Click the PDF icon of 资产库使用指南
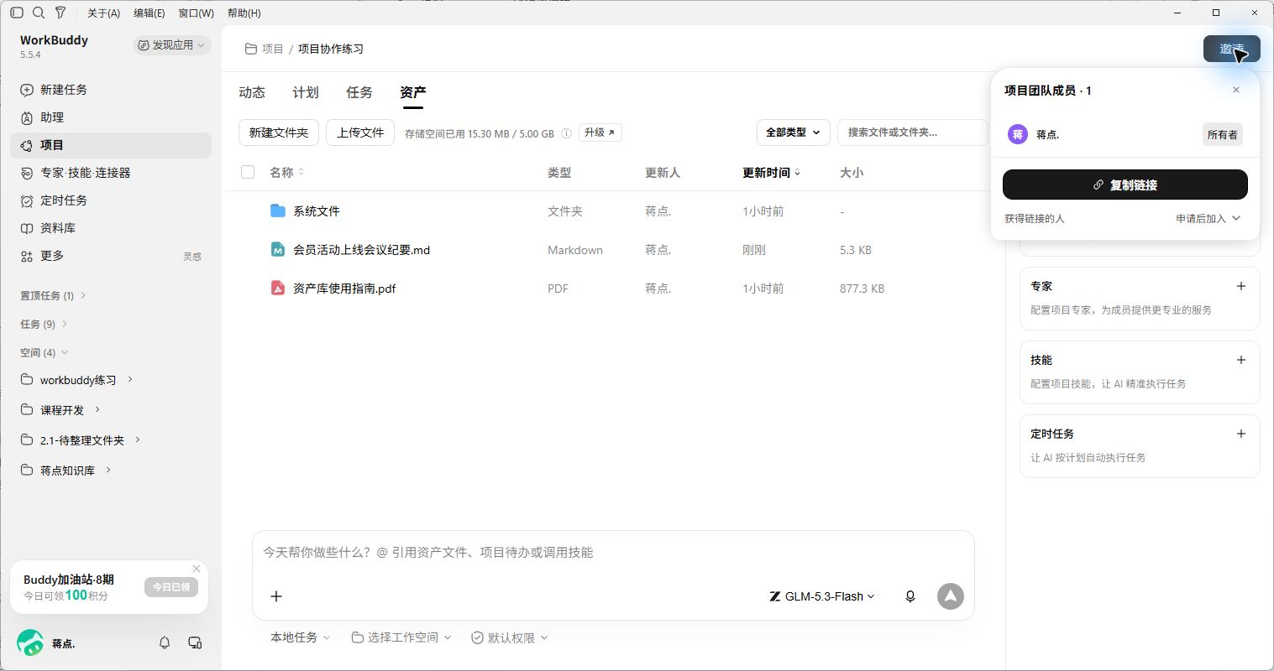This screenshot has height=671, width=1274. (278, 288)
